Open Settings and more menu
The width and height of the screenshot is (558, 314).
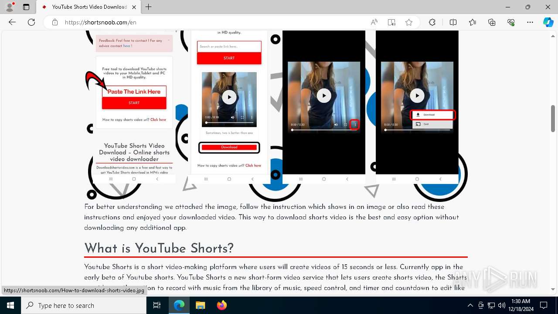click(x=530, y=22)
